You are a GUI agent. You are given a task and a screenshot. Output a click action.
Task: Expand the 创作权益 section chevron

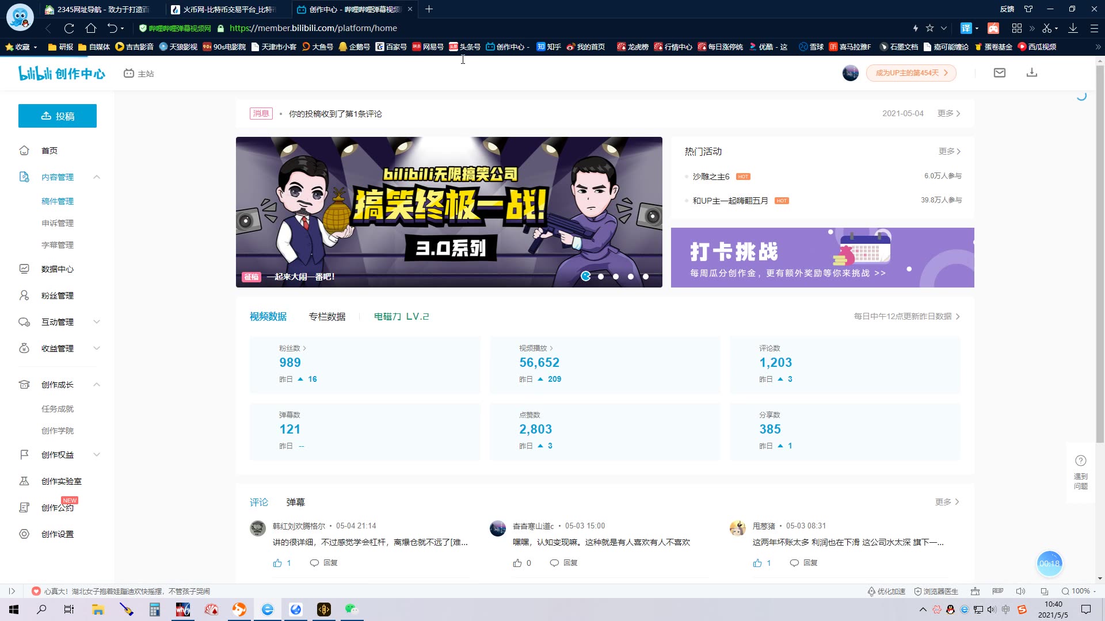pyautogui.click(x=97, y=455)
